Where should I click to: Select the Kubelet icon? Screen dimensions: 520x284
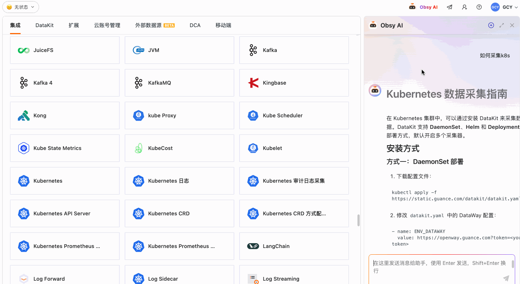(x=253, y=148)
